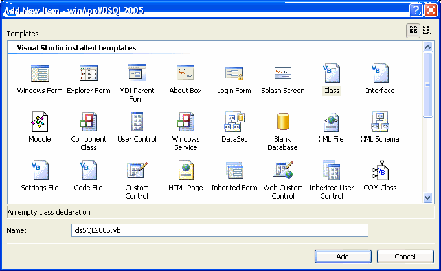Pick the XML File template icon
The image size is (441, 271).
[332, 122]
